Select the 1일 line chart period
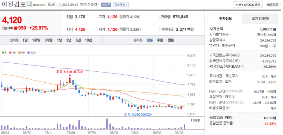 25,40
